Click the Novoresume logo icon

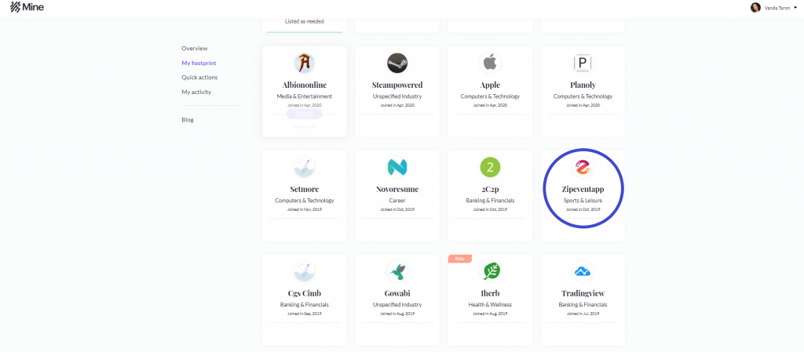point(397,167)
